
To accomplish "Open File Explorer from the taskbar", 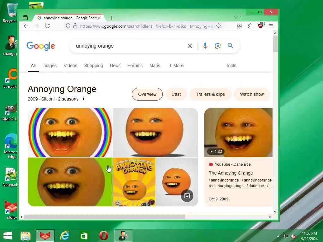I will [26, 236].
